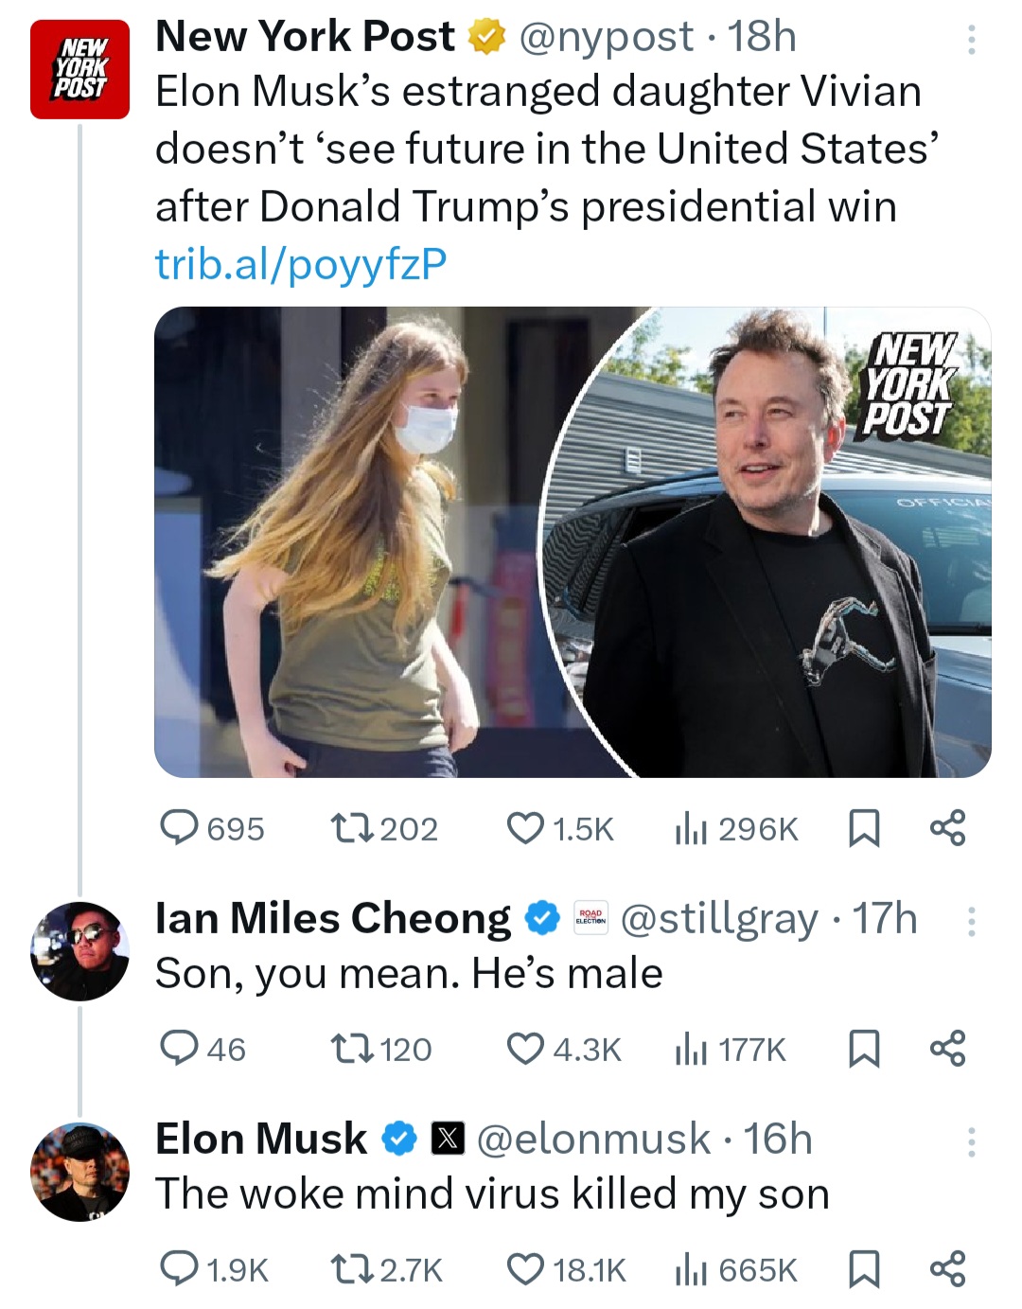Open more options for Elon Musk's tweet
The width and height of the screenshot is (1022, 1309).
(x=971, y=1141)
